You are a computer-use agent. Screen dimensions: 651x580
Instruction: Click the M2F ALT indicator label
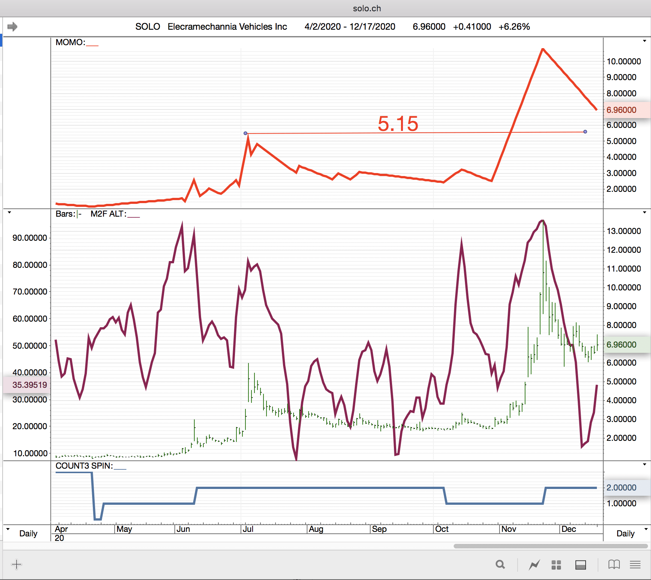click(x=109, y=214)
